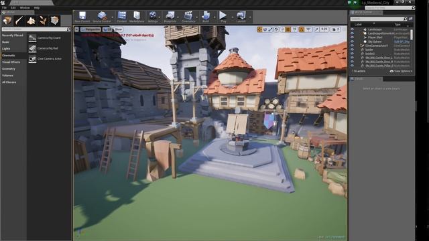
Task: Click the Launch toolbar button
Action: [x=241, y=17]
